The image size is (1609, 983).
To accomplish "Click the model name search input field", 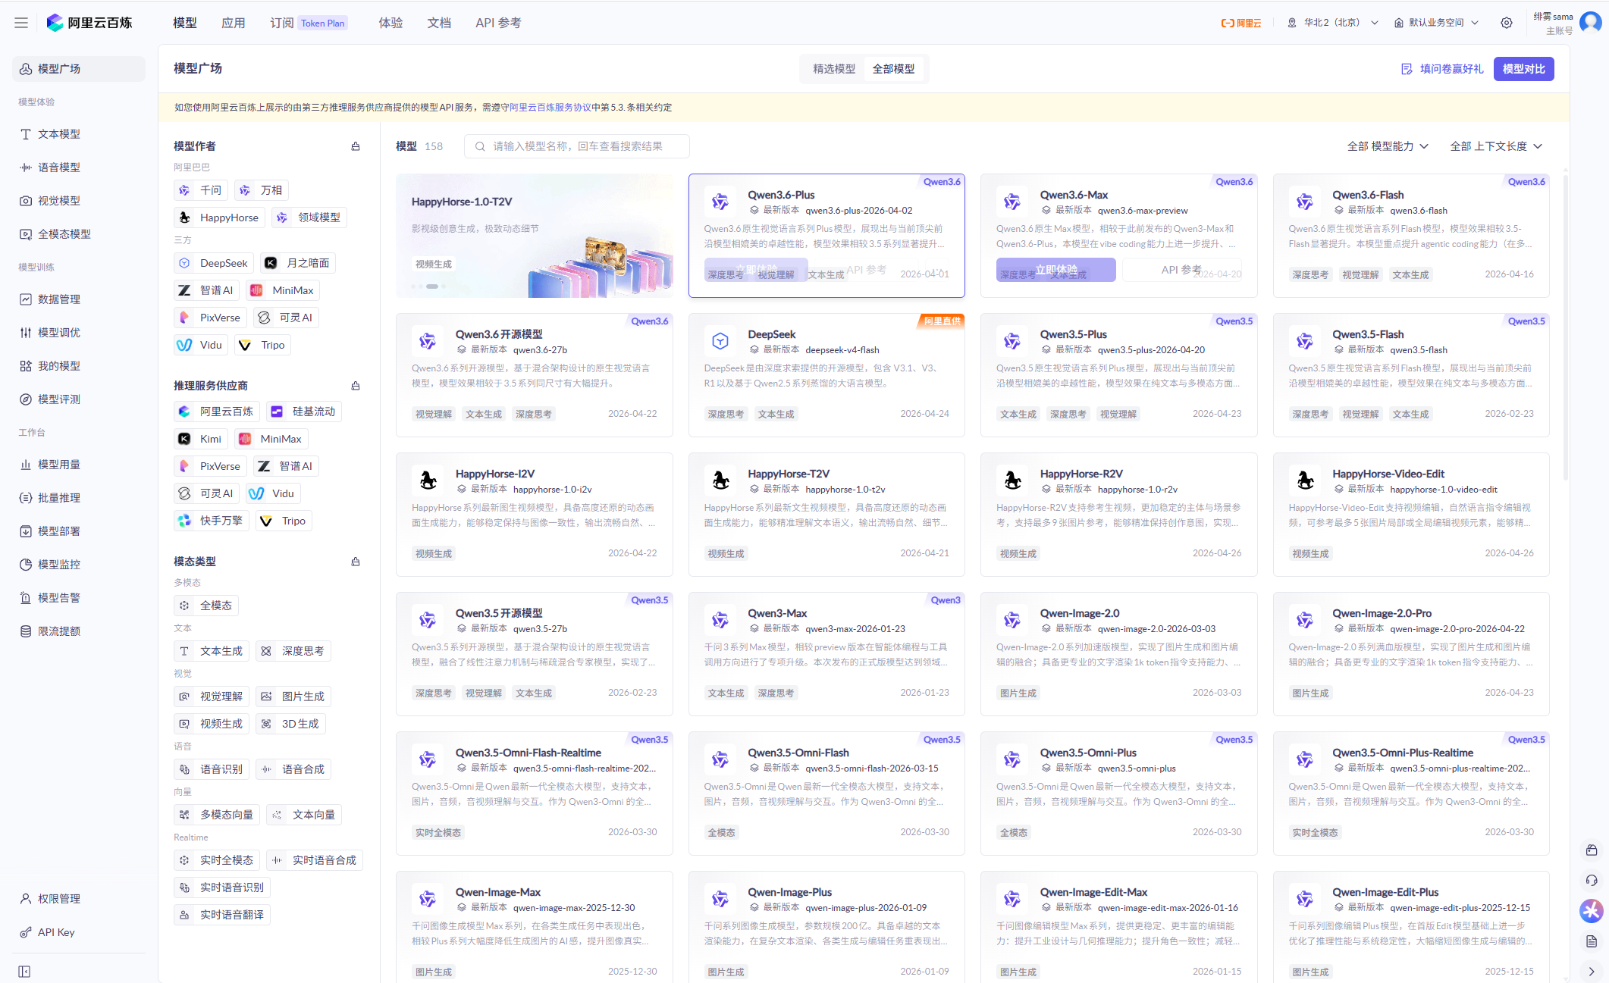I will [577, 146].
